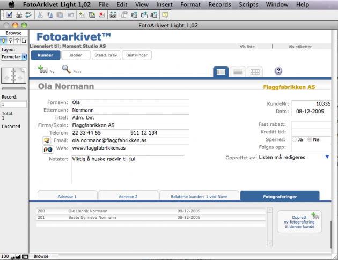Click the Ny new customer icon
The image size is (338, 260).
[x=43, y=70]
